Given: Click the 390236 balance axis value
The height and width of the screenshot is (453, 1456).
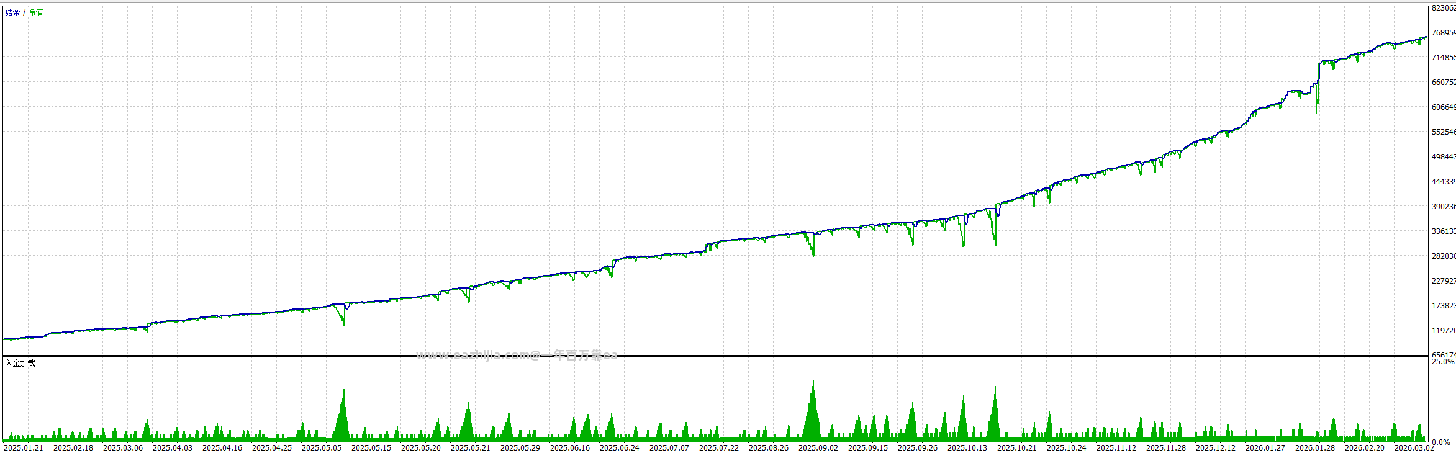Looking at the screenshot, I should pos(1444,207).
